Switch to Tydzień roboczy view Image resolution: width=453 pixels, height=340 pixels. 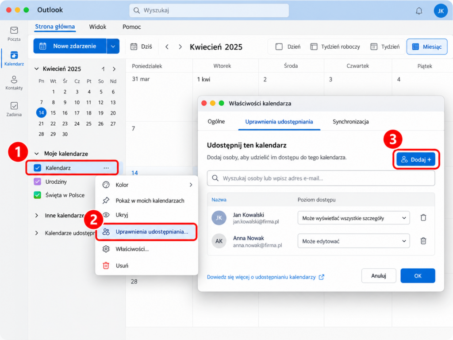[335, 46]
